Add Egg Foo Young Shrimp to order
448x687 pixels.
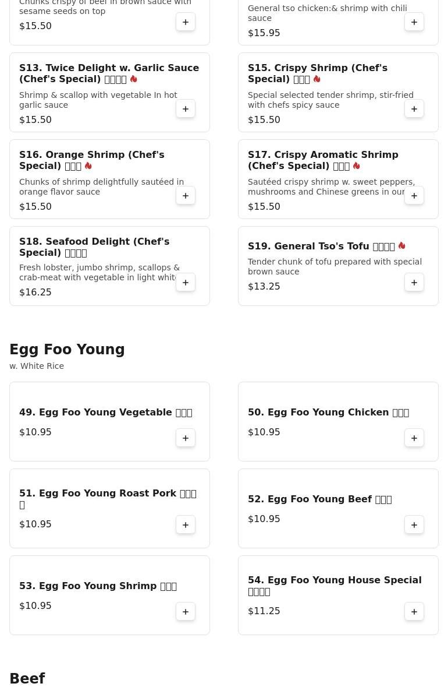click(x=186, y=612)
